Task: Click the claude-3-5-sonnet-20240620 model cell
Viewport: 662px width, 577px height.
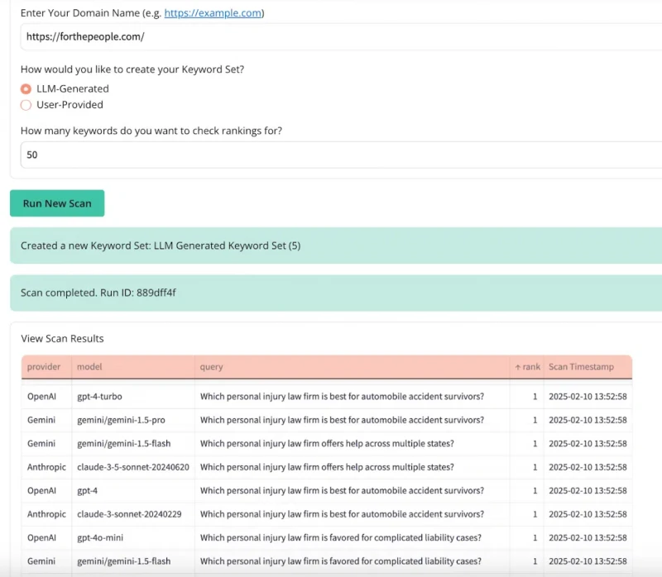Action: click(x=133, y=467)
